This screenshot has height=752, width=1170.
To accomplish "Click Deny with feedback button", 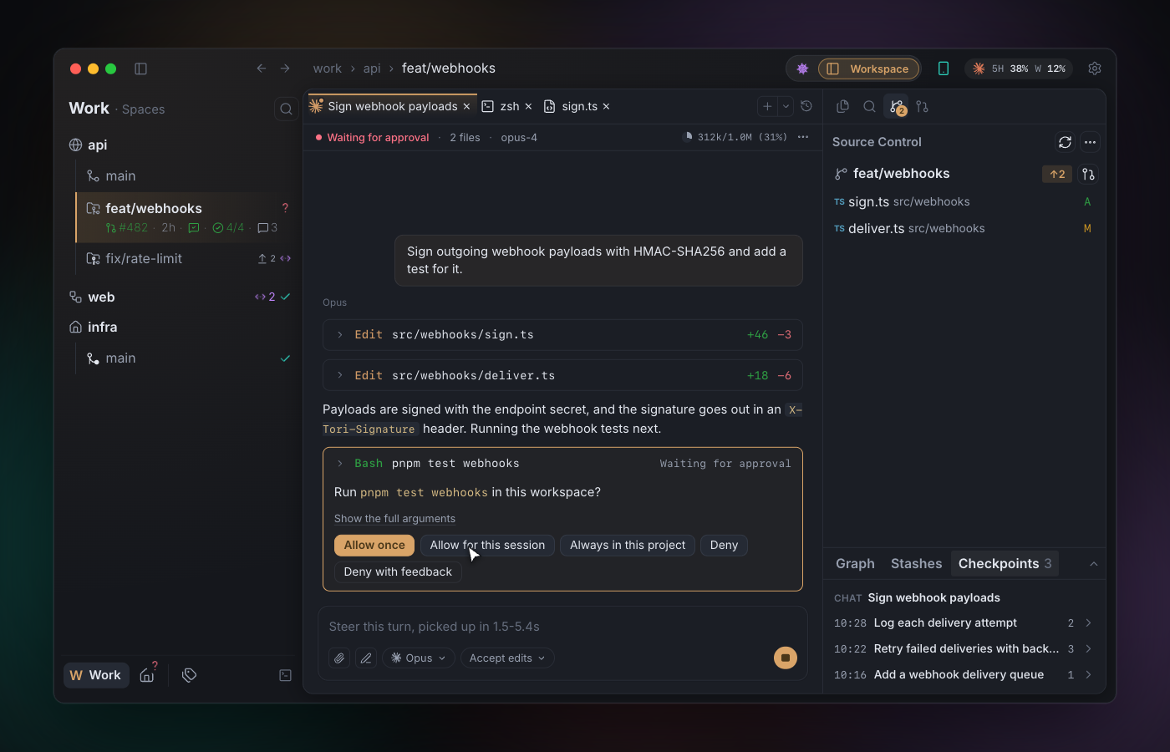I will coord(398,572).
